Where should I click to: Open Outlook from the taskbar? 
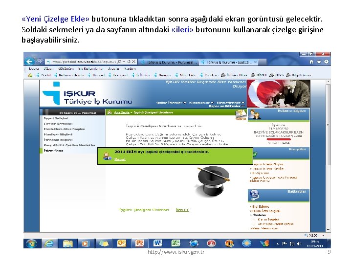(122, 243)
